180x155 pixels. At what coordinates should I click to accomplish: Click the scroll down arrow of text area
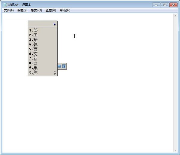(x=175, y=150)
